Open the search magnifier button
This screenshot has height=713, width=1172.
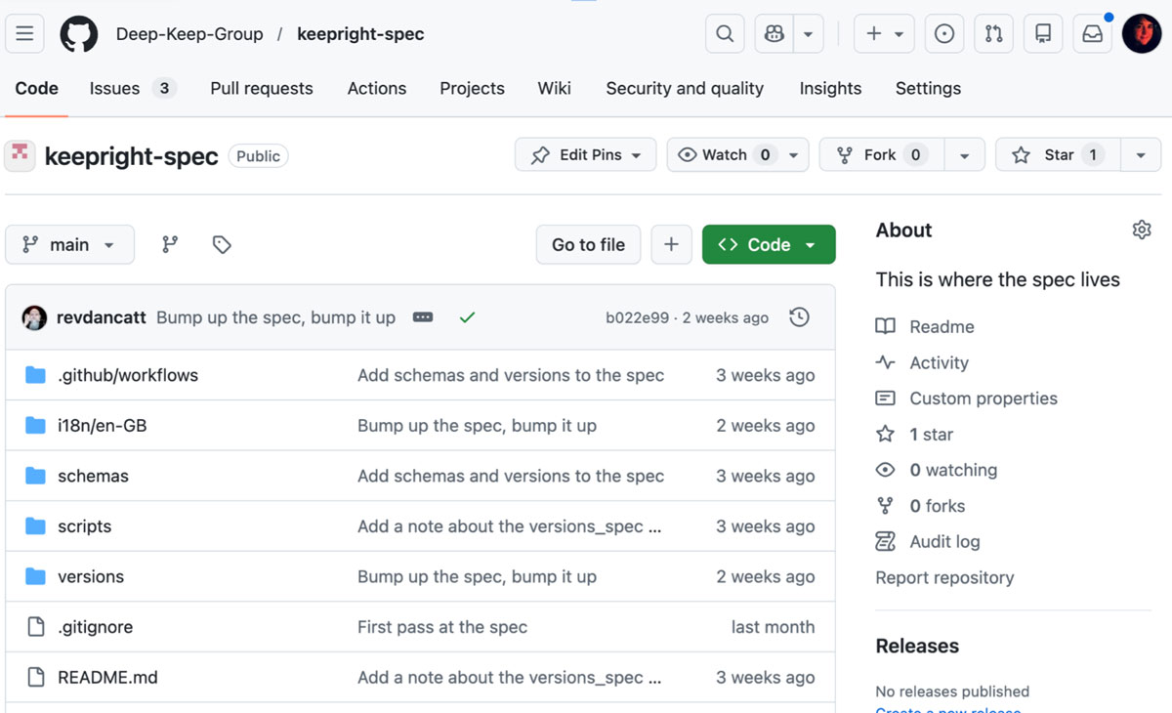[x=725, y=34]
